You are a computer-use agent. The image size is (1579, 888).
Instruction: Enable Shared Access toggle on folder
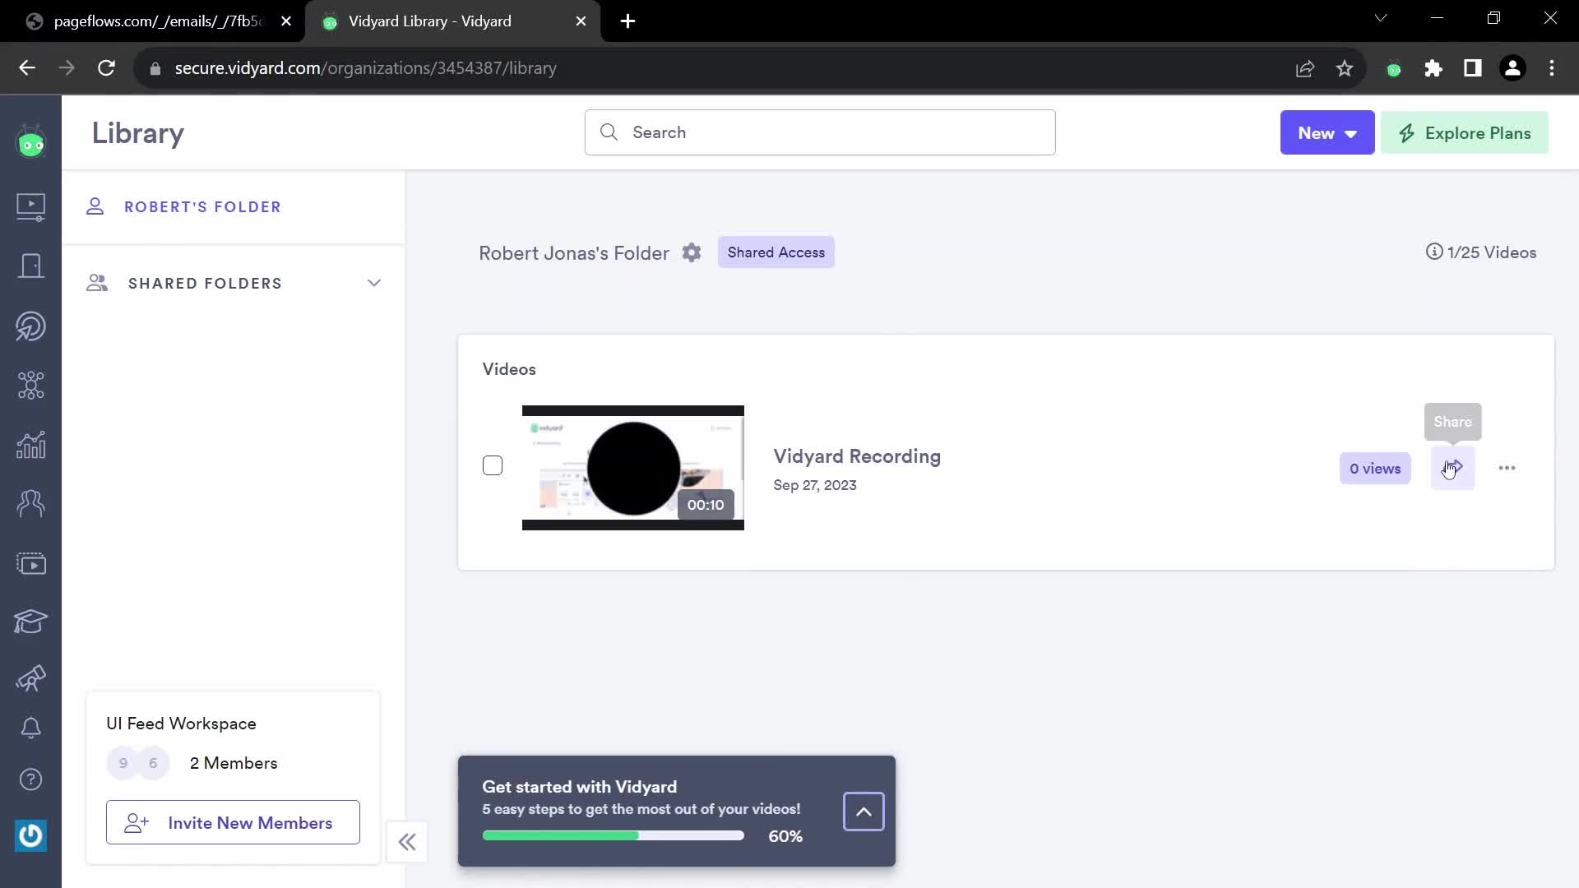point(776,252)
